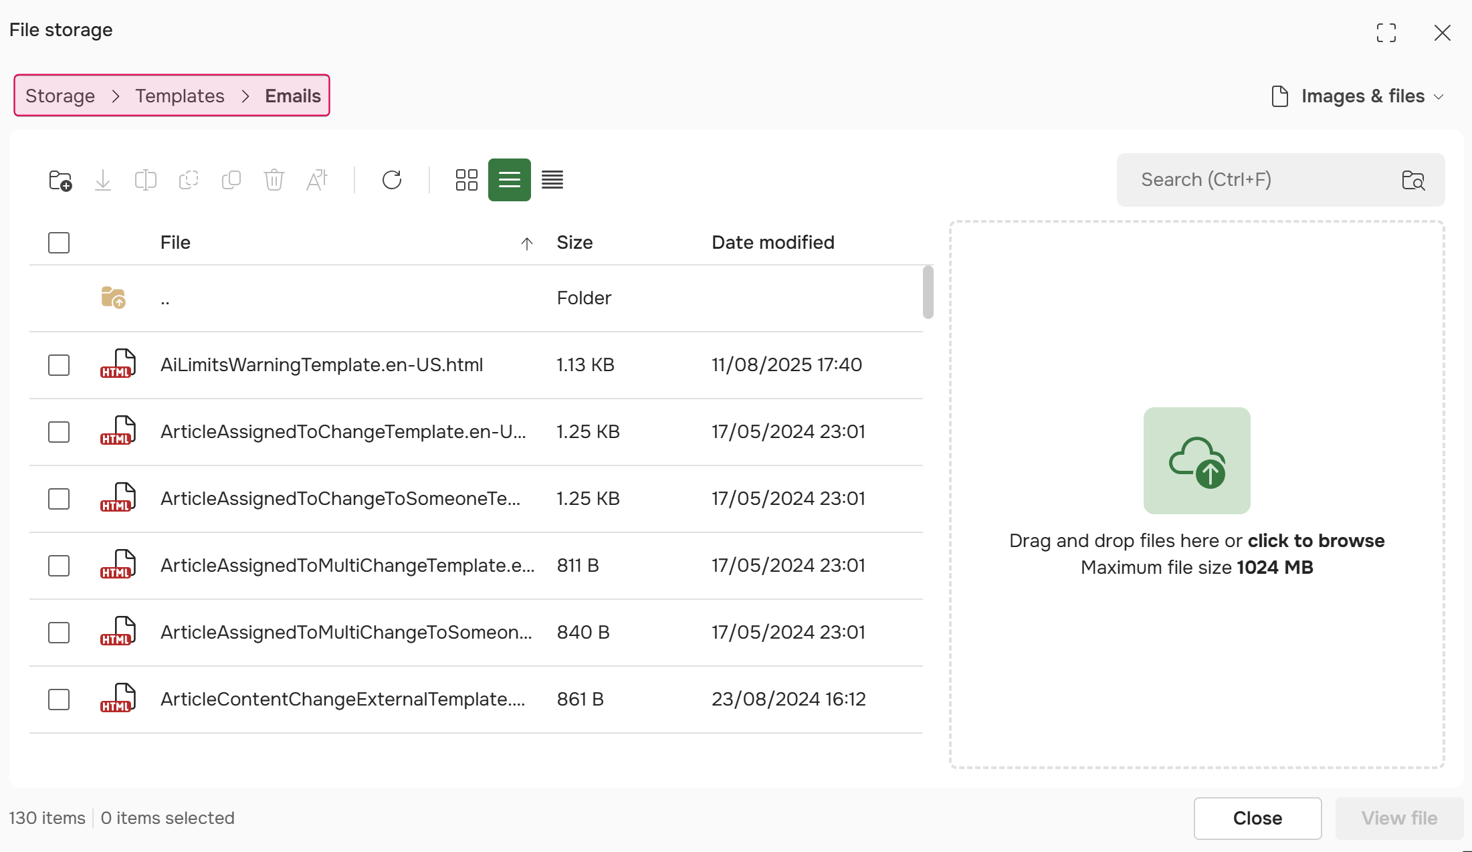Close dialog with the X icon
Image resolution: width=1472 pixels, height=852 pixels.
pos(1443,33)
